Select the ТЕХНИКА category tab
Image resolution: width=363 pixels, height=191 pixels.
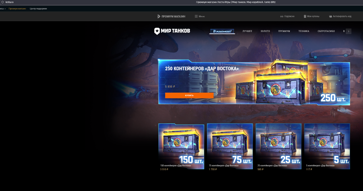point(304,31)
